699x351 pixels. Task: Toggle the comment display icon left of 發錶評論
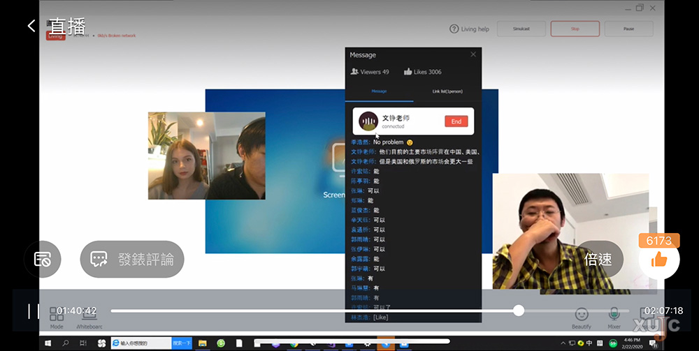coord(43,260)
